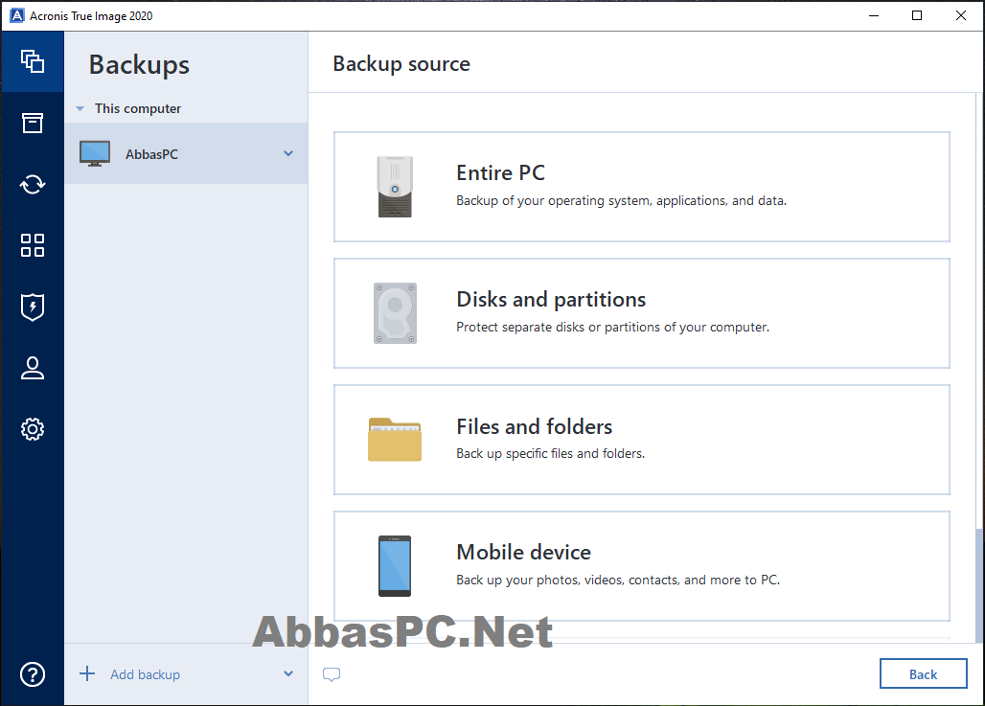Image resolution: width=985 pixels, height=706 pixels.
Task: Choose Entire PC as backup source
Action: coord(641,187)
